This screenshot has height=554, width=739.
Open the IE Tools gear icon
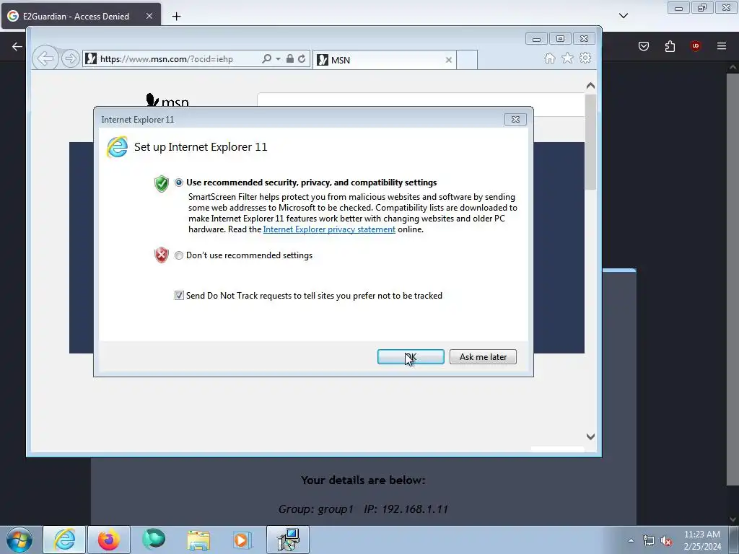point(585,58)
